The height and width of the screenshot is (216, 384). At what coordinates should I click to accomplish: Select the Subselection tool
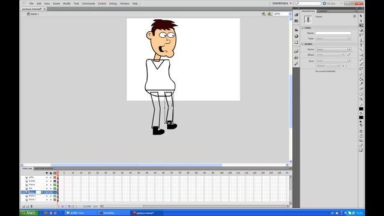coord(361,21)
